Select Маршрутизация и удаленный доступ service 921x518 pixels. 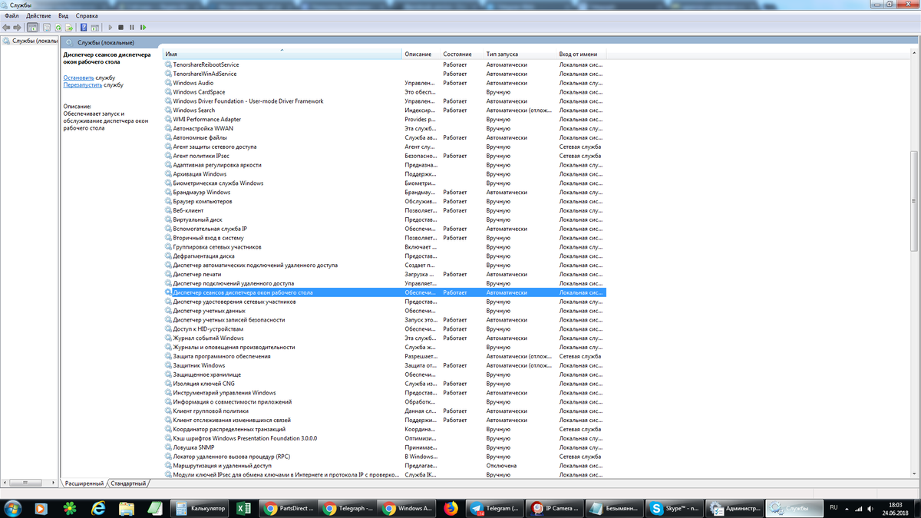click(x=385, y=465)
